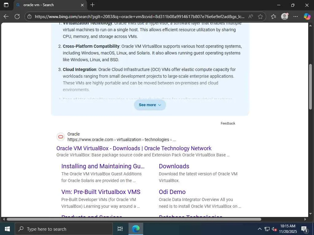This screenshot has height=235, width=314.
Task: Open the network status tray icon
Action: coord(267,229)
